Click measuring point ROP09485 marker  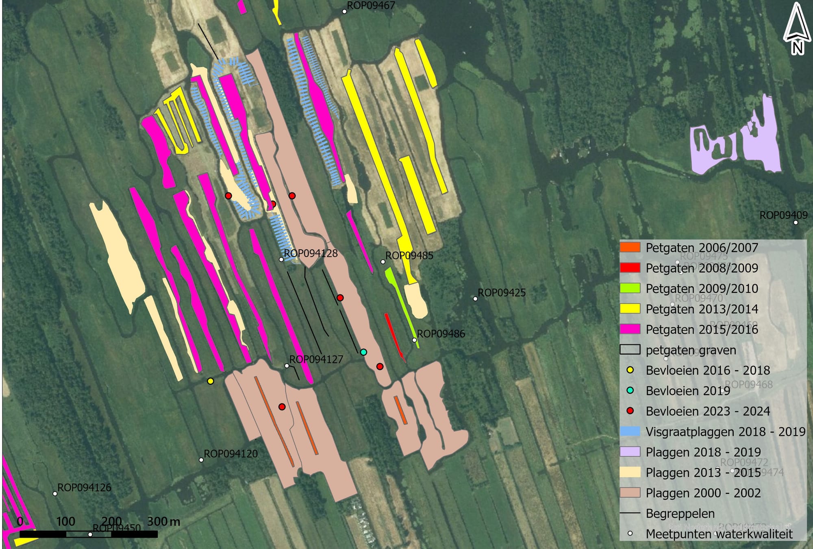click(x=383, y=262)
